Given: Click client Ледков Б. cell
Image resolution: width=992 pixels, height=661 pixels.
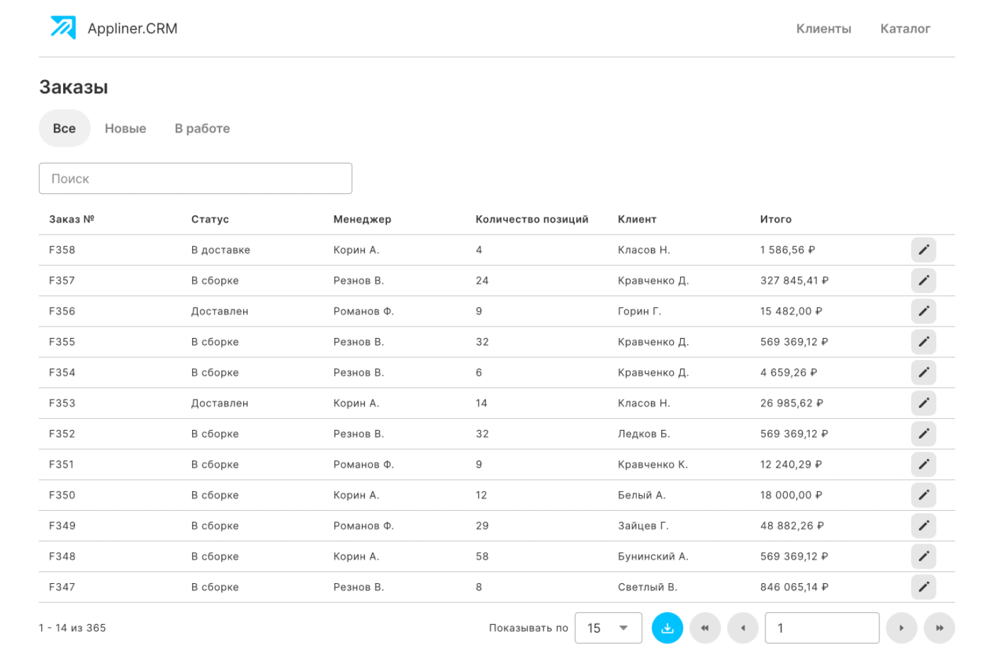Looking at the screenshot, I should tap(643, 434).
